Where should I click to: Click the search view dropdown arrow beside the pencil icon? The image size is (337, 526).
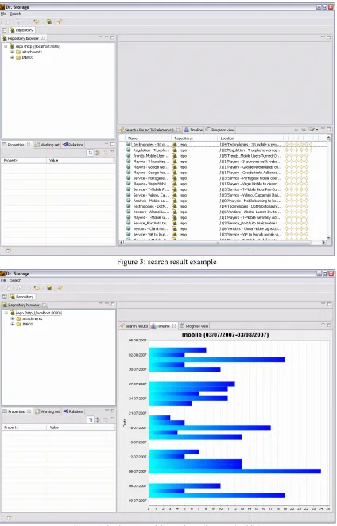tap(317, 130)
